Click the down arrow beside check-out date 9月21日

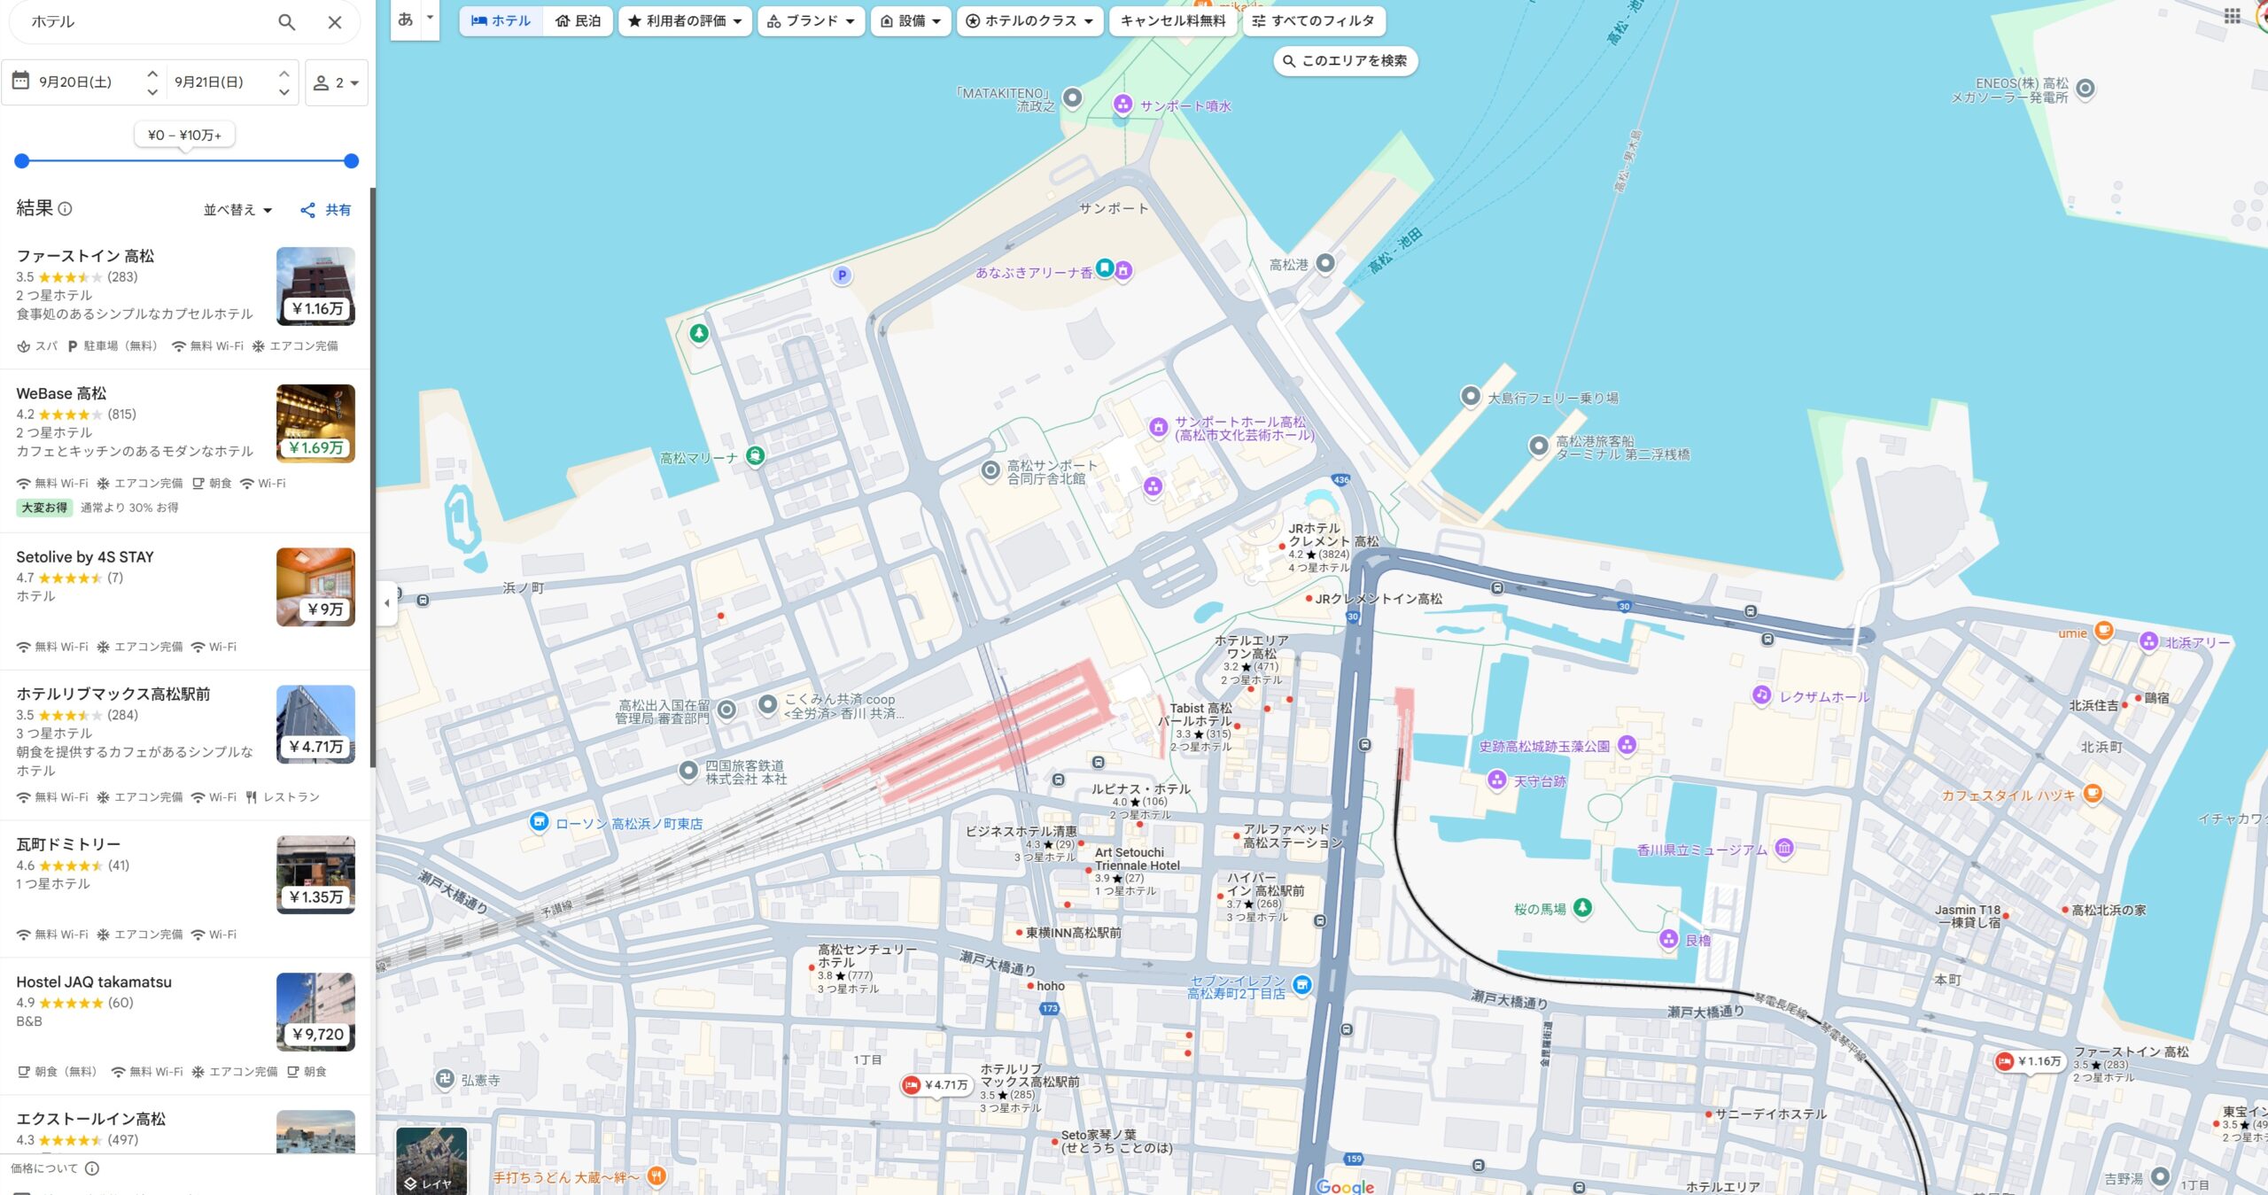tap(283, 91)
